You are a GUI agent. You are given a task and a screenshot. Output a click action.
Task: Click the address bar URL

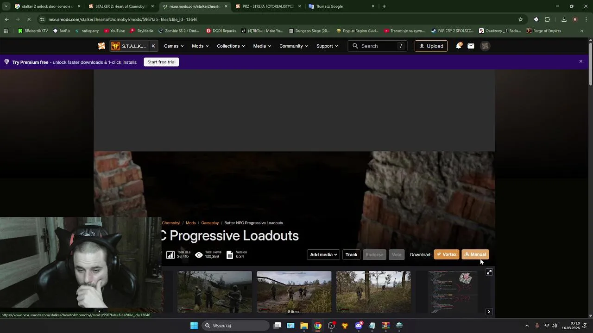point(123,19)
